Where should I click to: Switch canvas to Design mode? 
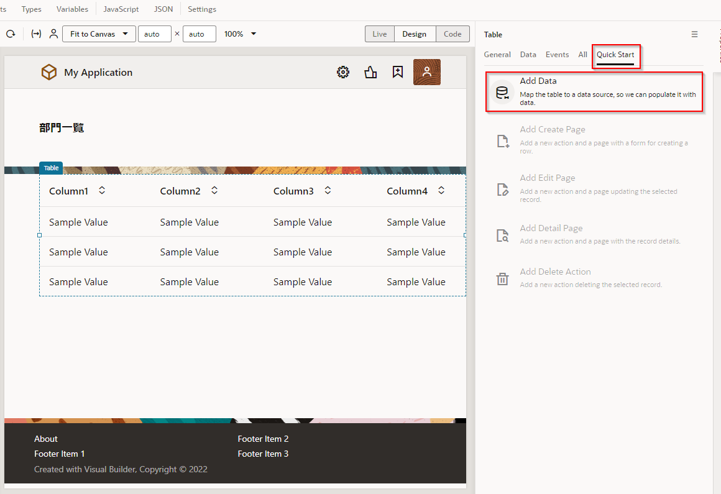click(x=415, y=34)
